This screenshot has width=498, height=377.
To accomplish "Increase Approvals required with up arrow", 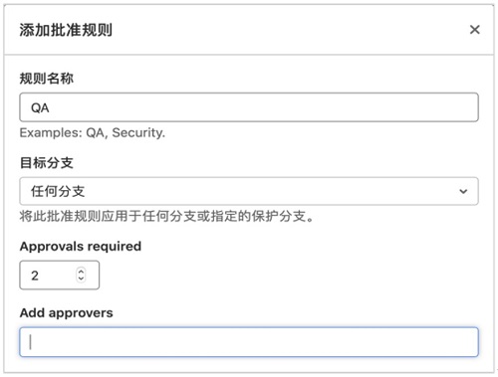I will (x=81, y=272).
